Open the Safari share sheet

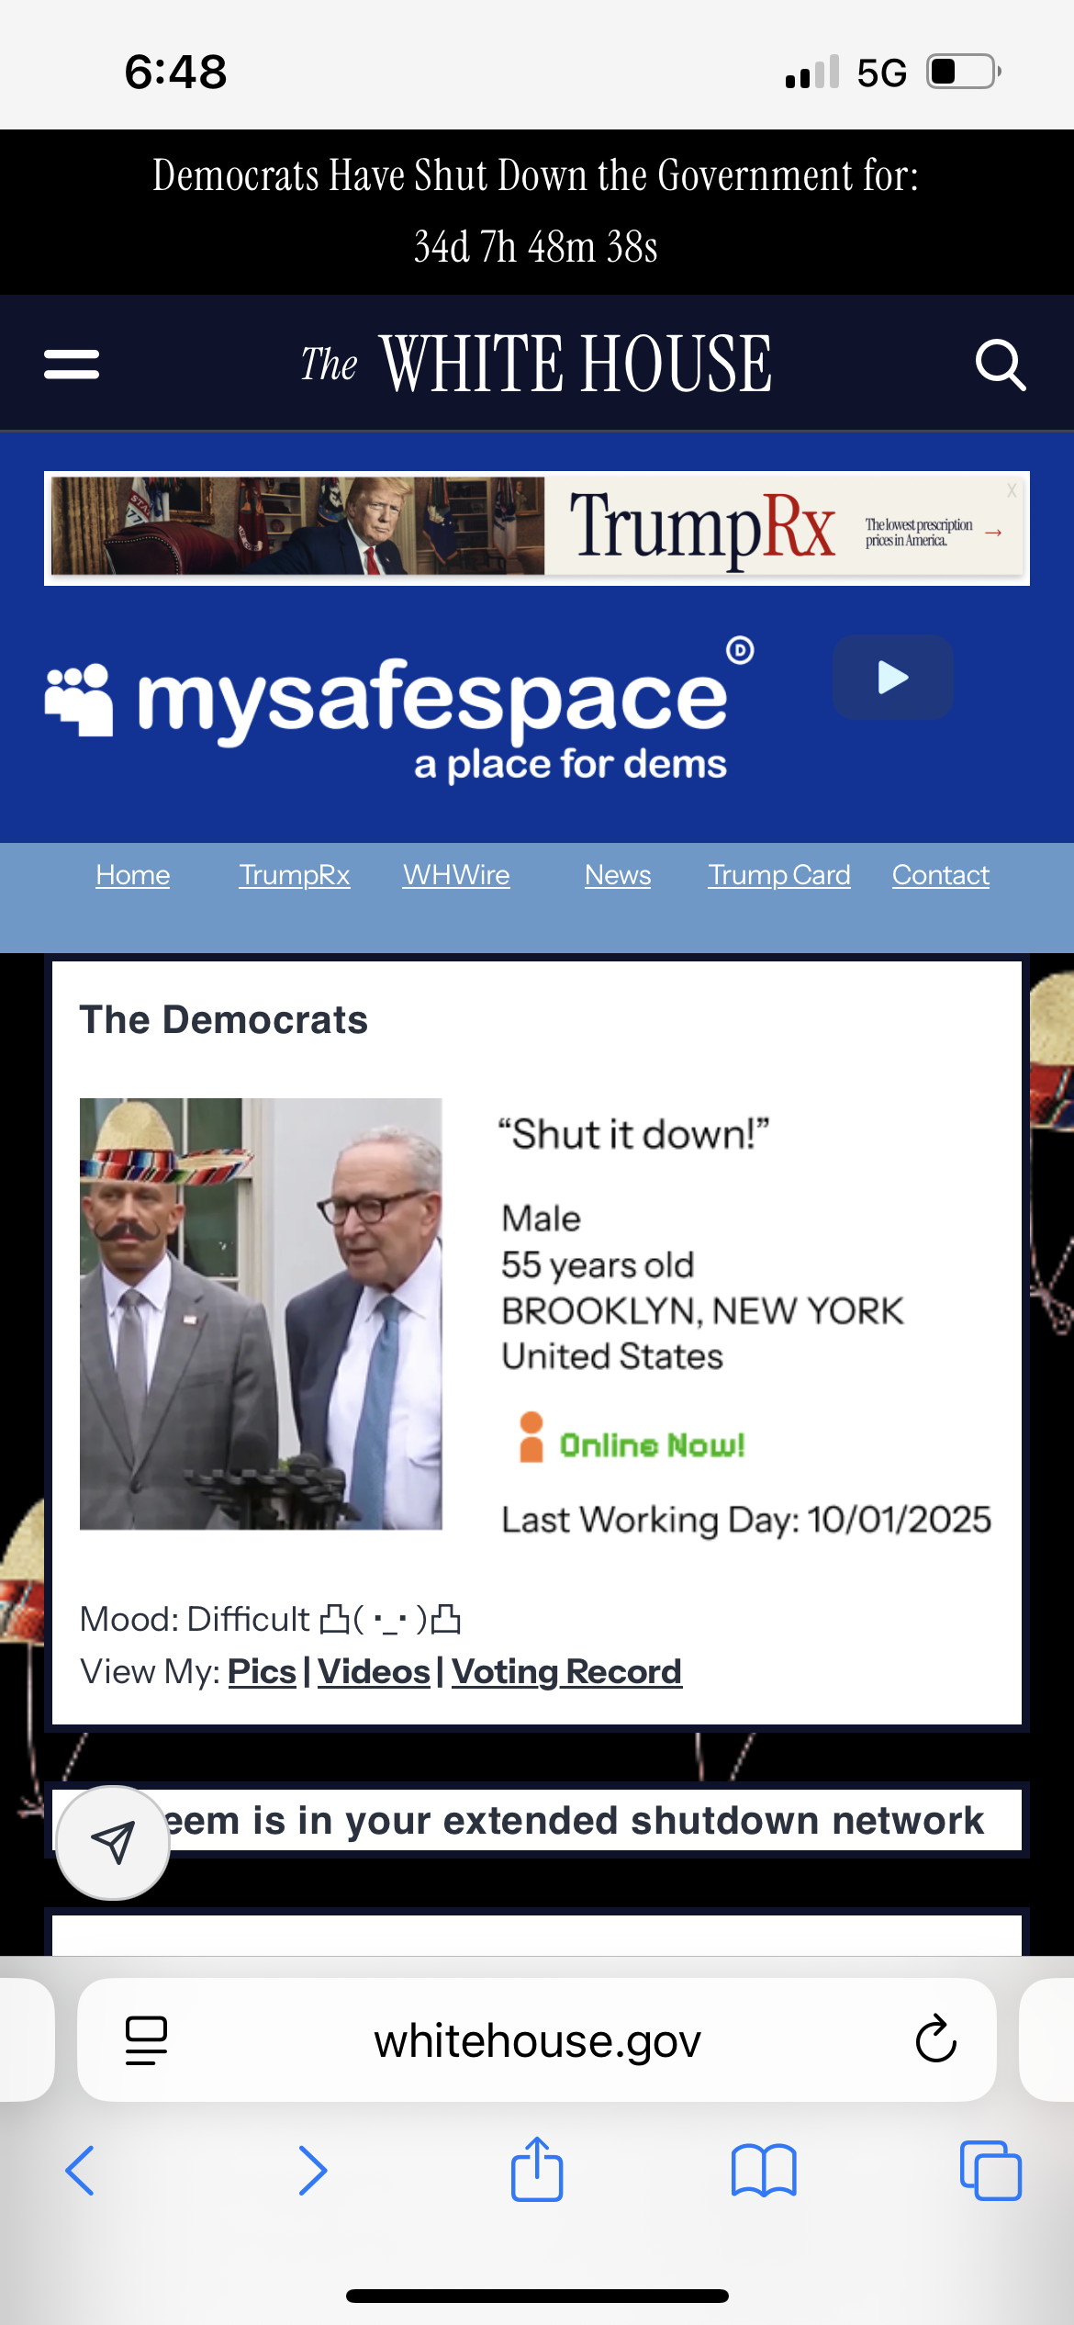pos(537,2169)
